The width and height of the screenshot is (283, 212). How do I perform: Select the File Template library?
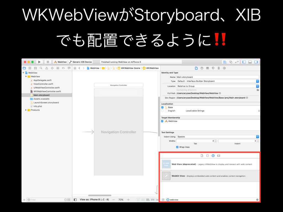tap(202, 156)
